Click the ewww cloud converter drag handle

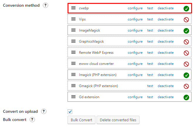click(73, 63)
